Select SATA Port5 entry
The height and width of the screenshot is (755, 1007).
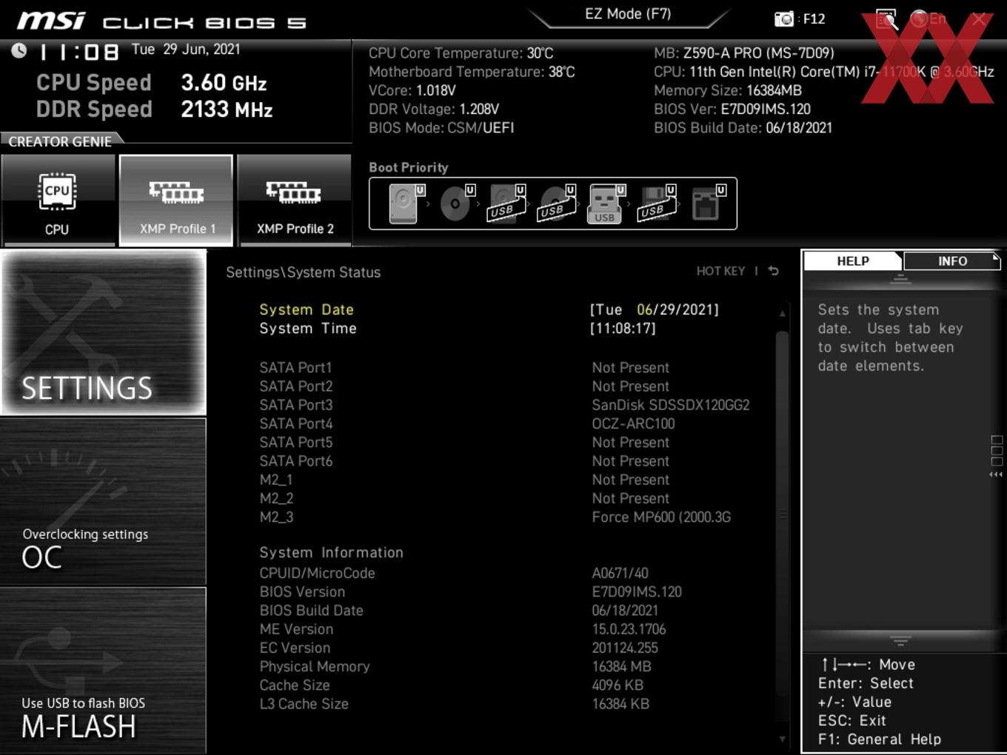click(x=295, y=443)
